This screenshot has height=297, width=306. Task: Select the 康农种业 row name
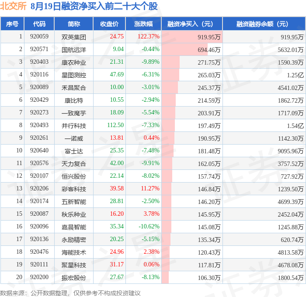[74, 62]
